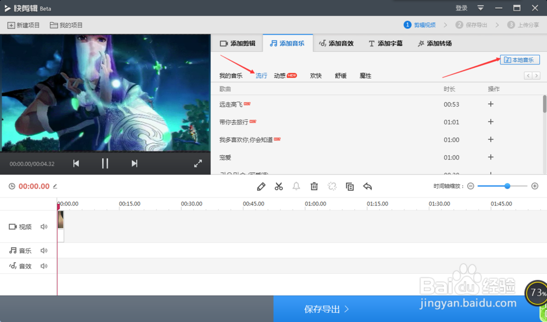Click the copy clip icon
The width and height of the screenshot is (547, 322).
(350, 186)
